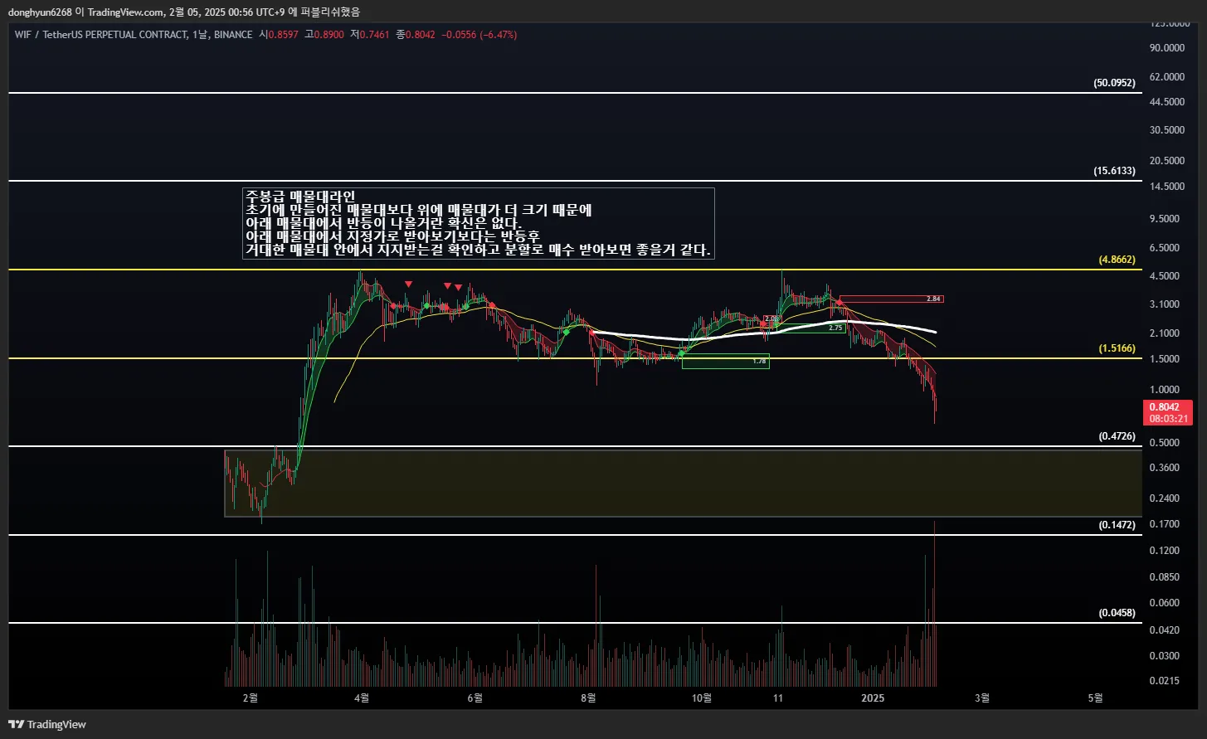Click the 0.3600 price axis label
The image size is (1207, 739).
tap(1166, 468)
